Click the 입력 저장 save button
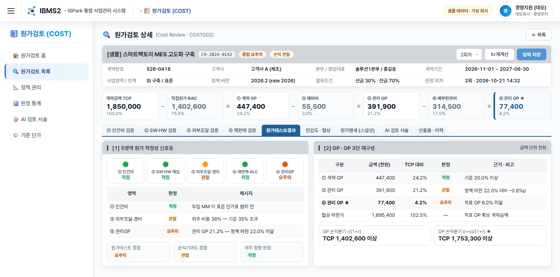This screenshot has height=277, width=560. coord(532,54)
